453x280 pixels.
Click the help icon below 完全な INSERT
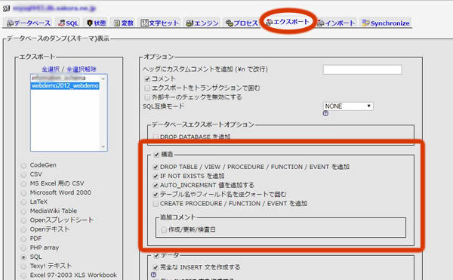[x=154, y=275]
